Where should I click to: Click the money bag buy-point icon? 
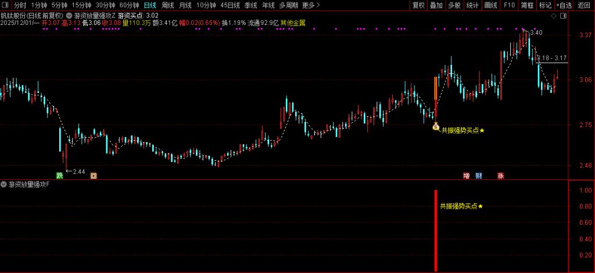click(x=436, y=127)
